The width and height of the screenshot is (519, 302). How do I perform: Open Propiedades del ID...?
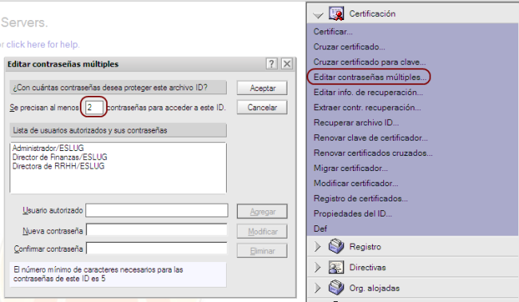tap(352, 214)
